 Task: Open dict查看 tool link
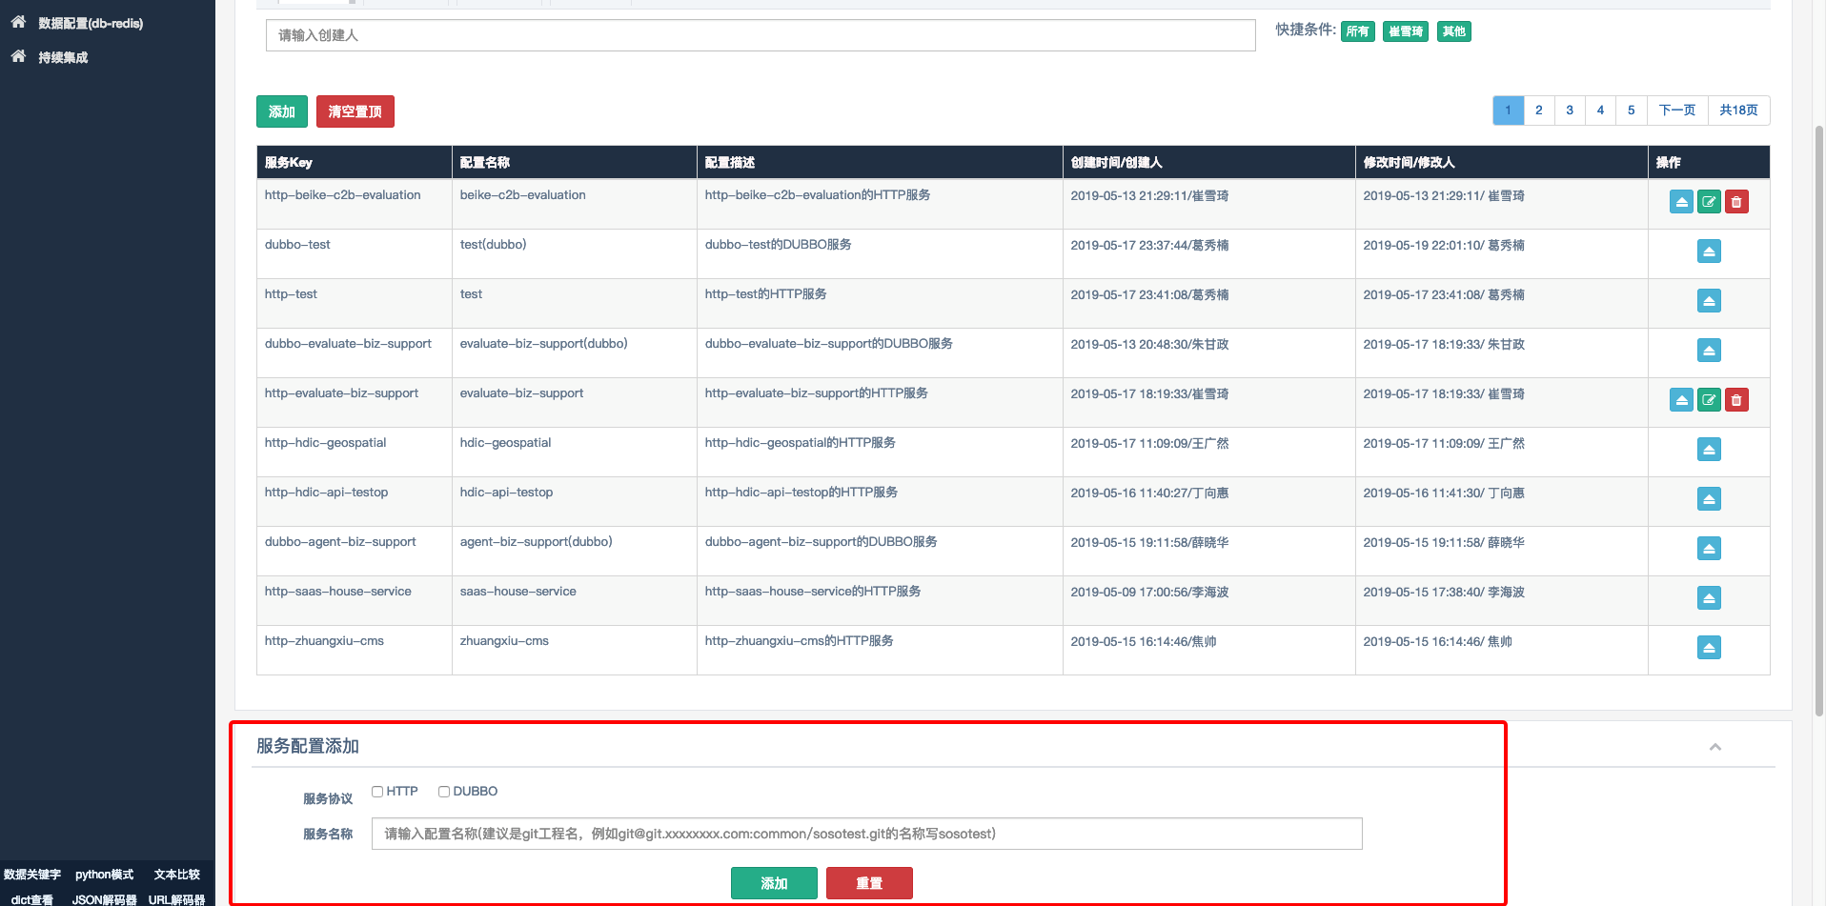32,899
